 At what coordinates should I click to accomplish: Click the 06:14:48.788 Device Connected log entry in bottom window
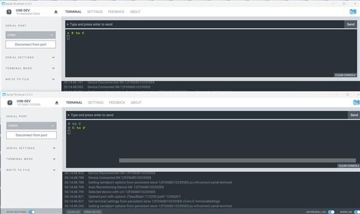[x=107, y=177]
